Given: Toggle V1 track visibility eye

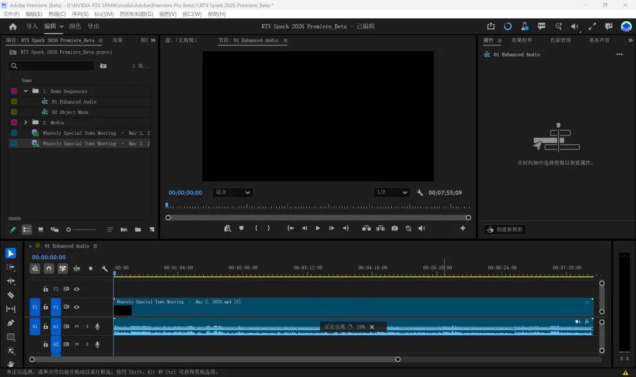Looking at the screenshot, I should [x=77, y=307].
